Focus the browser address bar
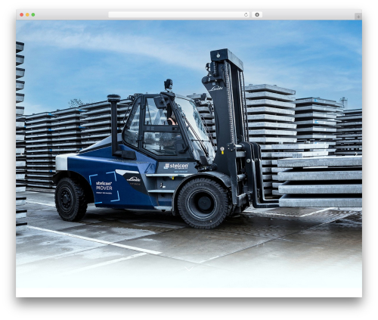Image resolution: width=378 pixels, height=320 pixels. pyautogui.click(x=178, y=15)
